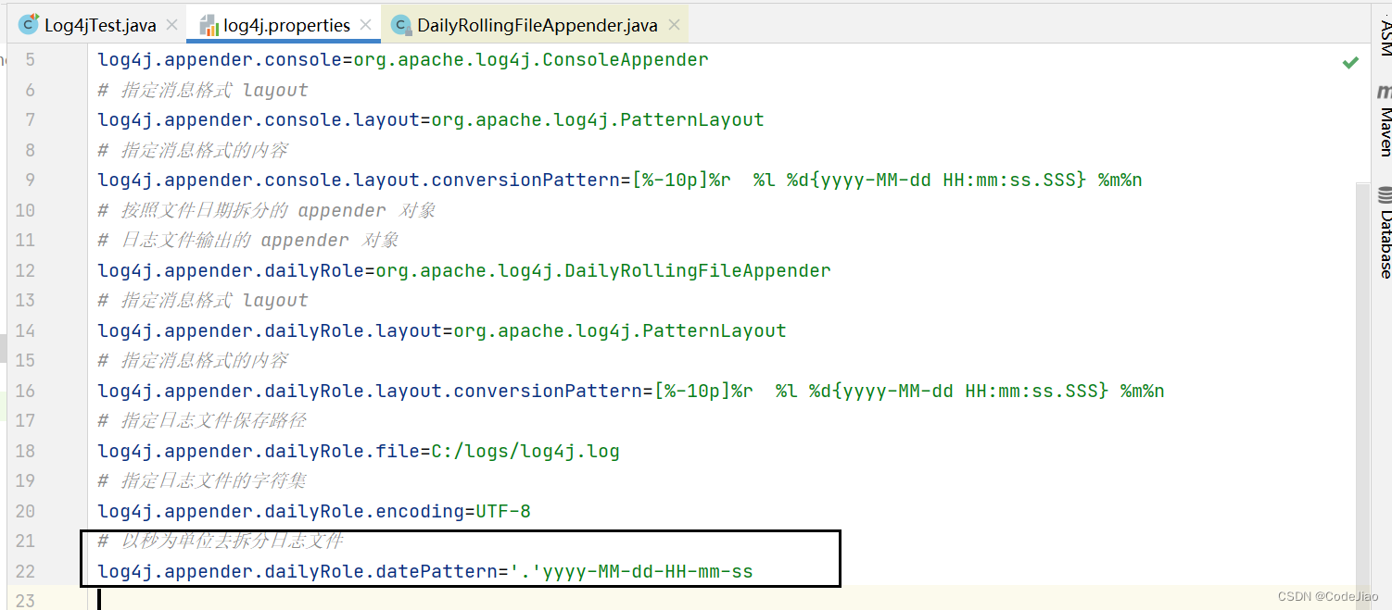Click the Maven 'm' icon in sidebar
The width and height of the screenshot is (1392, 610).
click(x=1385, y=92)
